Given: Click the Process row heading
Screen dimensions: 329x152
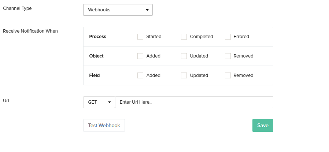Looking at the screenshot, I should coord(98,37).
